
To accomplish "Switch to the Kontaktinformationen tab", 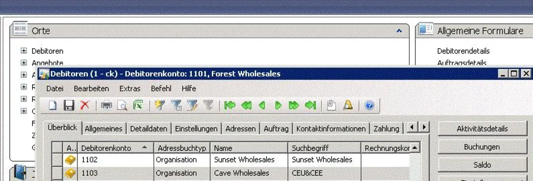I will point(331,129).
